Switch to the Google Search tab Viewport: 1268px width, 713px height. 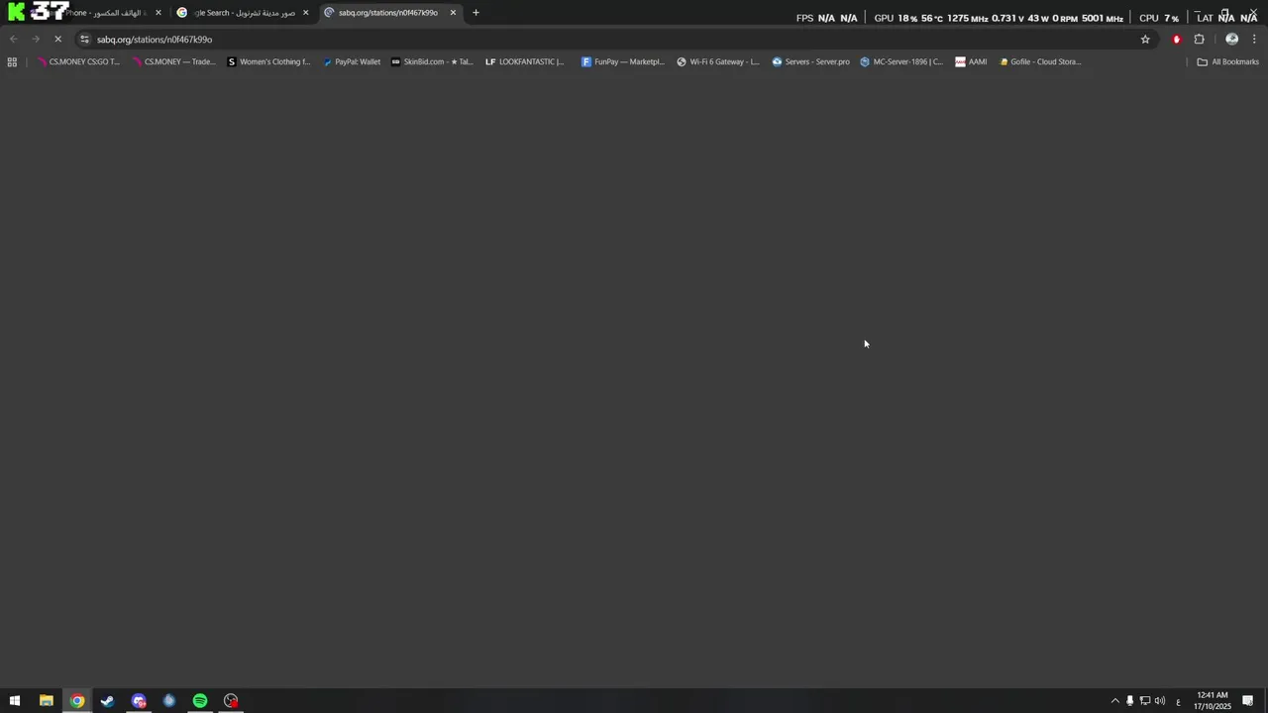pos(243,13)
